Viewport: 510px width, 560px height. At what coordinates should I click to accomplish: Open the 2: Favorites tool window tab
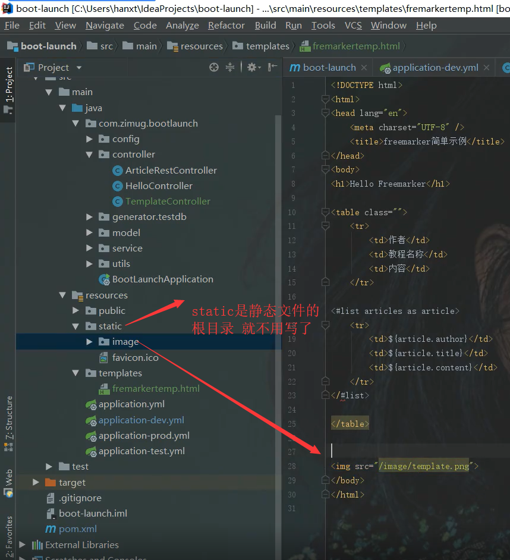[8, 537]
